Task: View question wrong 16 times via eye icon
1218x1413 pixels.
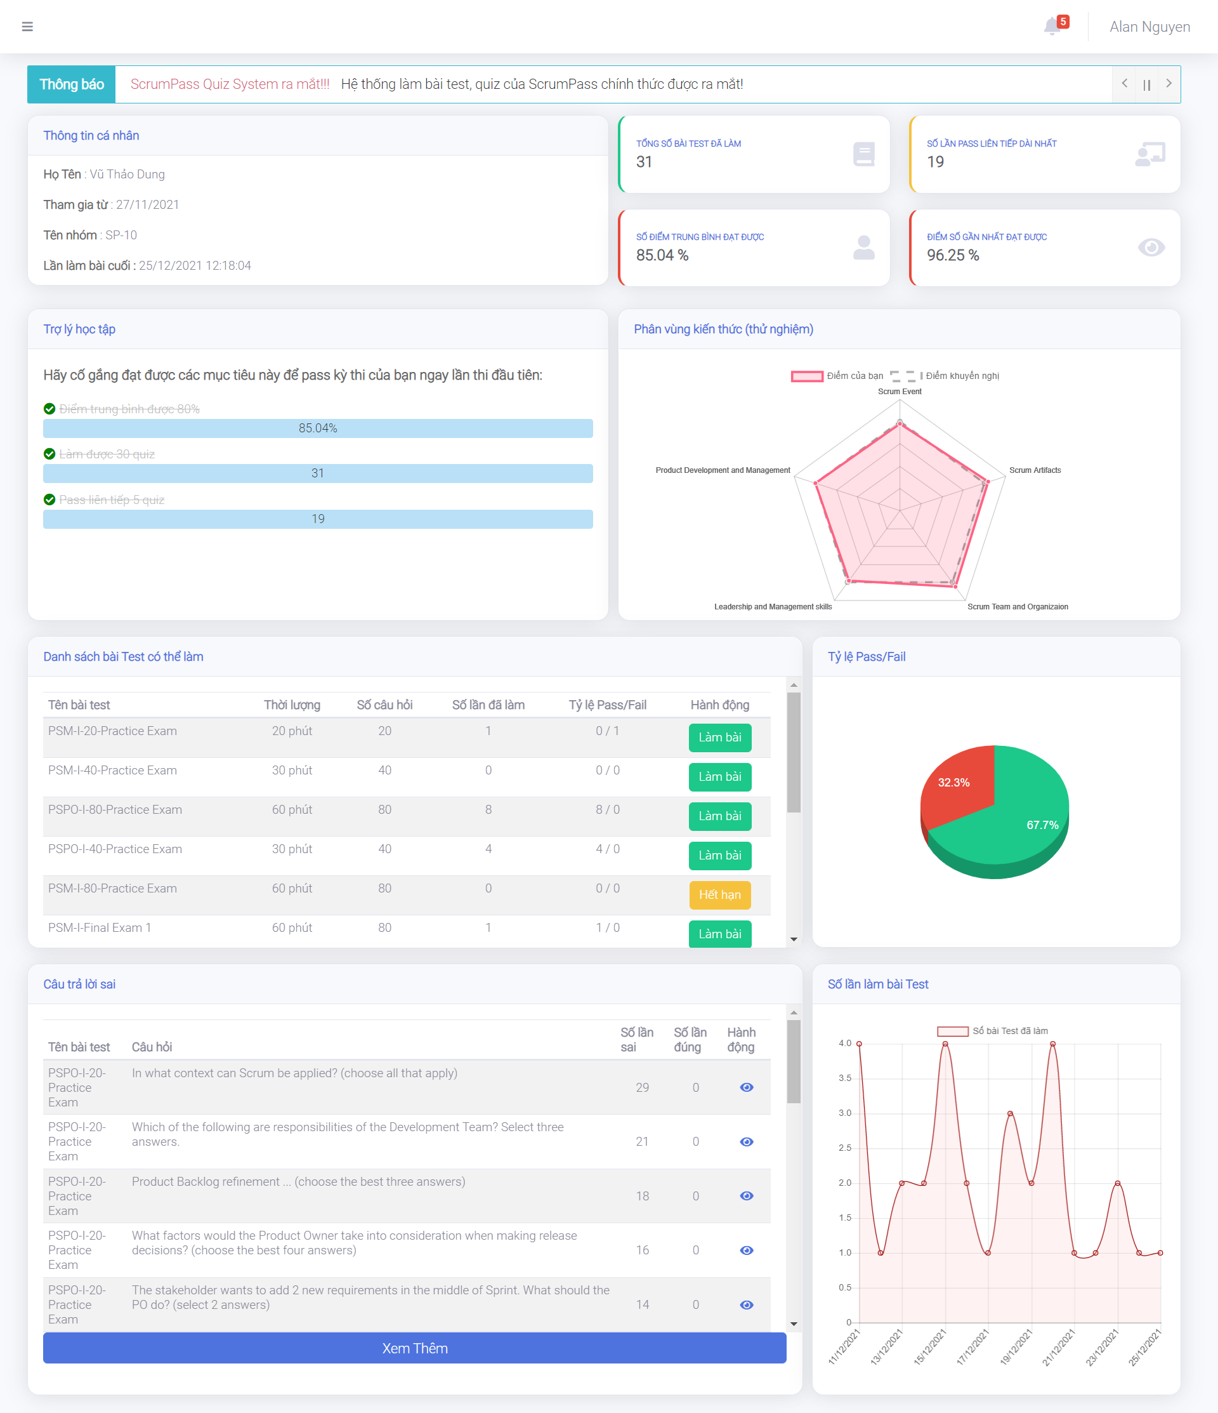Action: point(746,1250)
